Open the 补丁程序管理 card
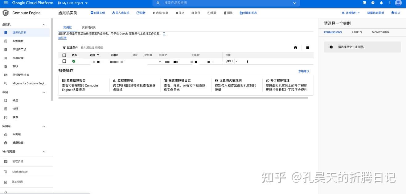Viewport: 406px width, 194px height. click(287, 85)
